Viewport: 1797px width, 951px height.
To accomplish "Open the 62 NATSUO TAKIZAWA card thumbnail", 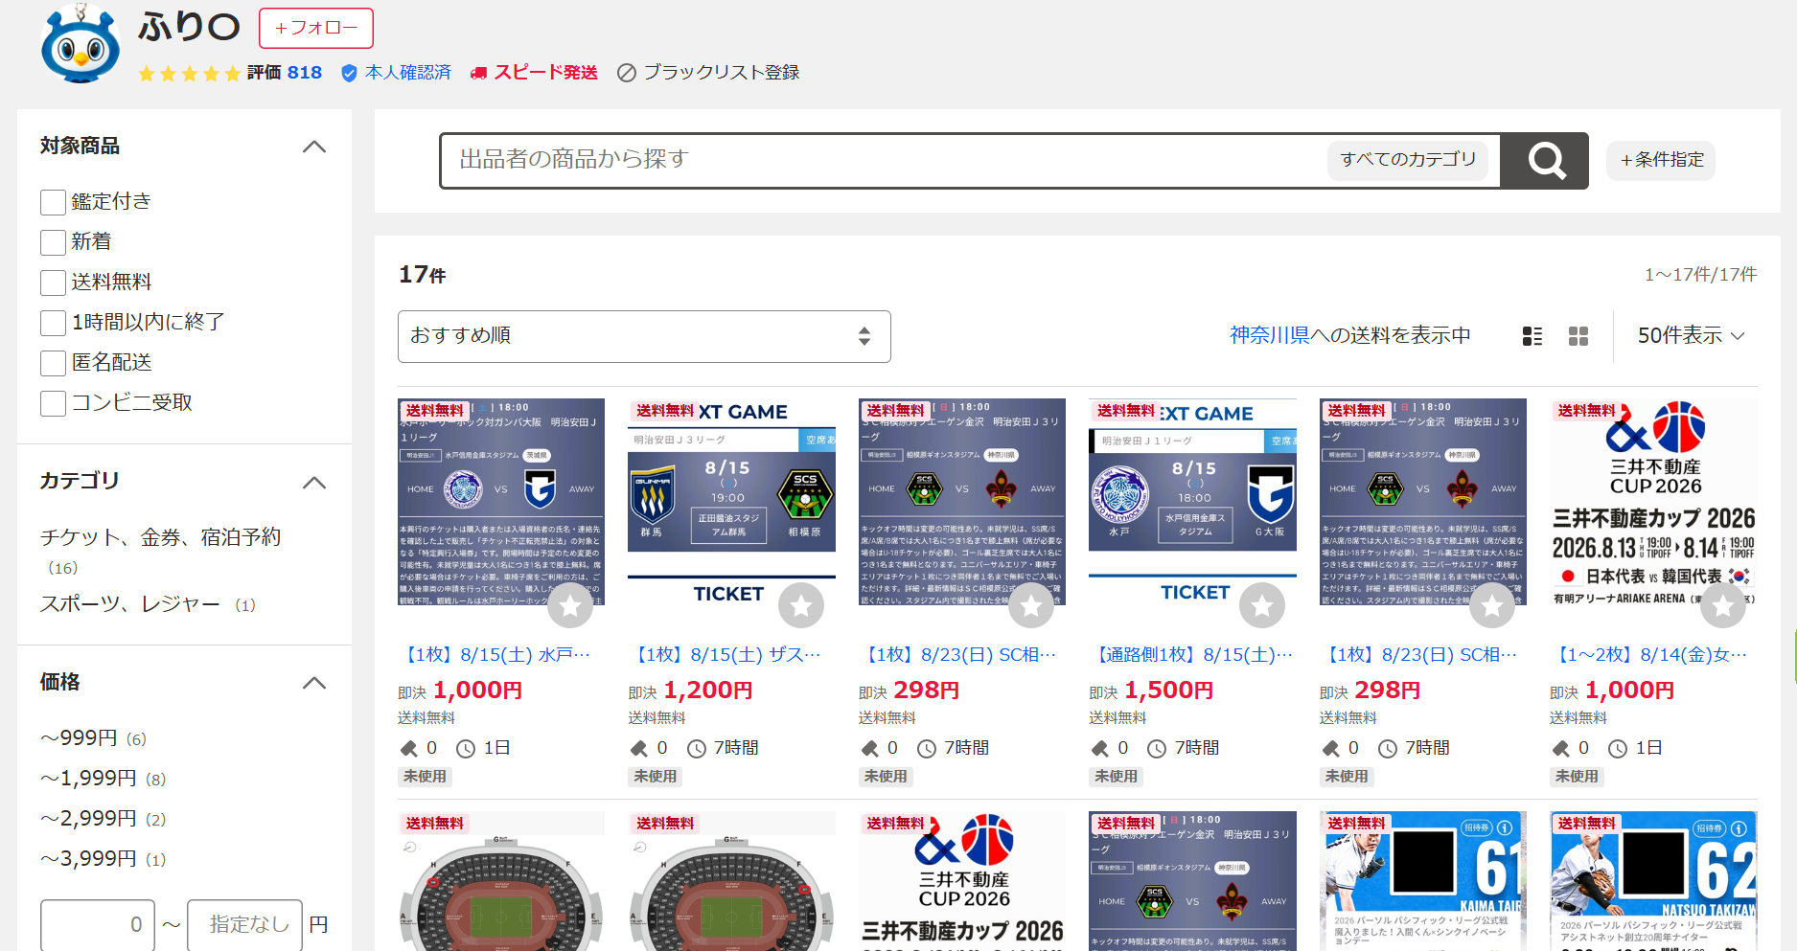I will click(x=1653, y=881).
